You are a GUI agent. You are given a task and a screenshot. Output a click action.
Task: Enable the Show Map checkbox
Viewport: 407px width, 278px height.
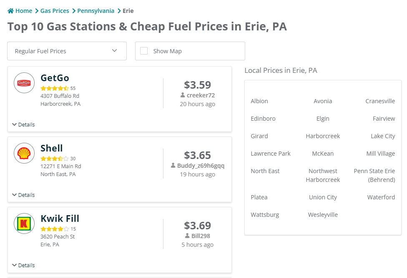point(144,51)
